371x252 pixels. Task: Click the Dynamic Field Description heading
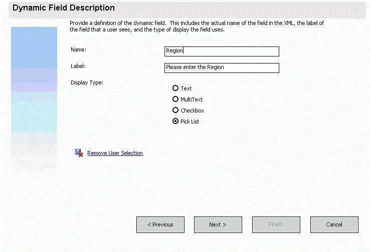(63, 8)
